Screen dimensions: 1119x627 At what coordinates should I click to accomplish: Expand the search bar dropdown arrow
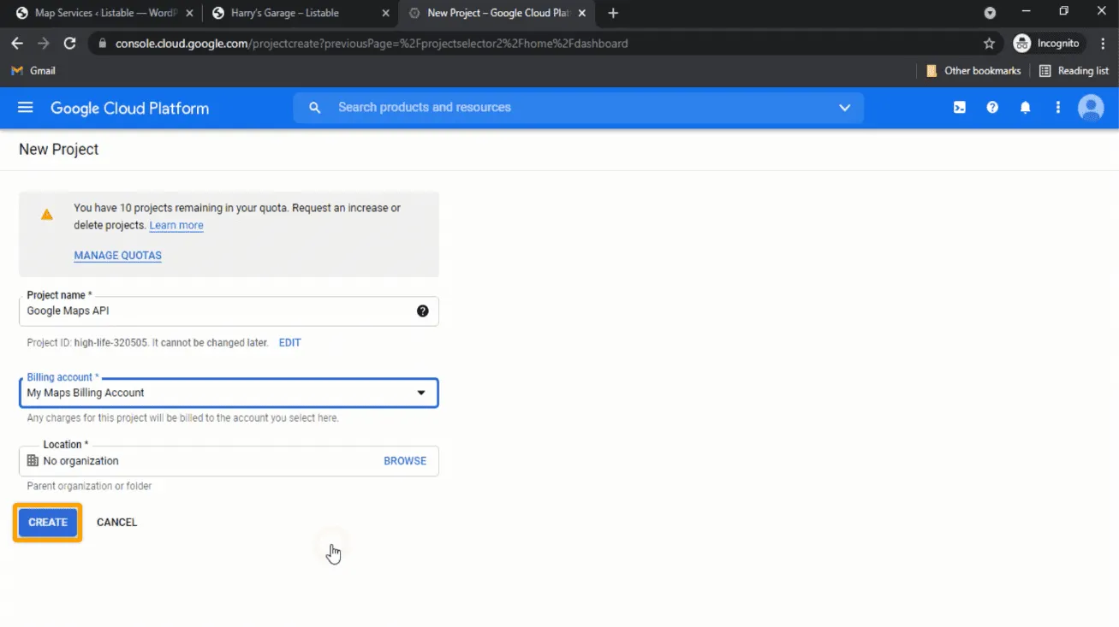[x=844, y=108]
